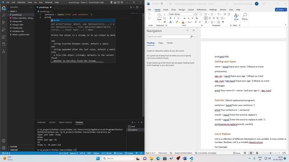The width and height of the screenshot is (289, 162).
Task: Open the Share button dropdown arrow in Word
Action: pos(286,9)
